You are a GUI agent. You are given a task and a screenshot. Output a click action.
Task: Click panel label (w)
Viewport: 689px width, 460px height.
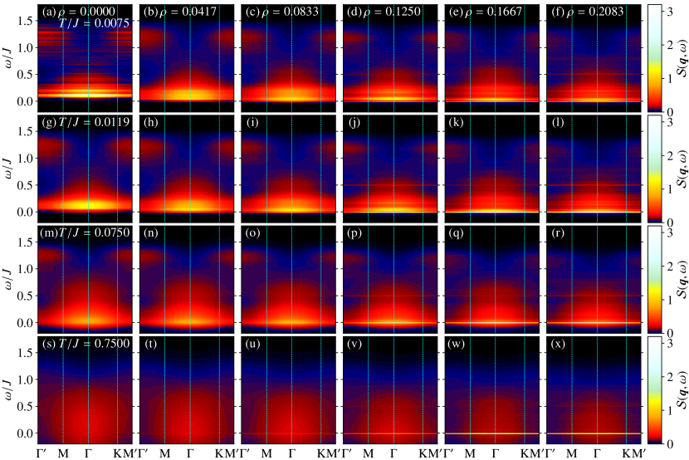click(457, 344)
